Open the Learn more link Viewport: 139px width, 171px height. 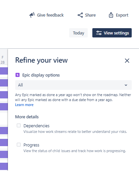[x=24, y=105]
